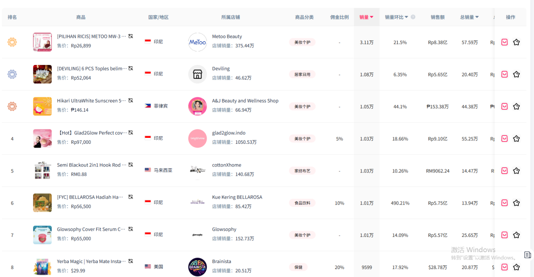Translate the Yerba Magic product title
534x277 pixels.
click(x=131, y=261)
